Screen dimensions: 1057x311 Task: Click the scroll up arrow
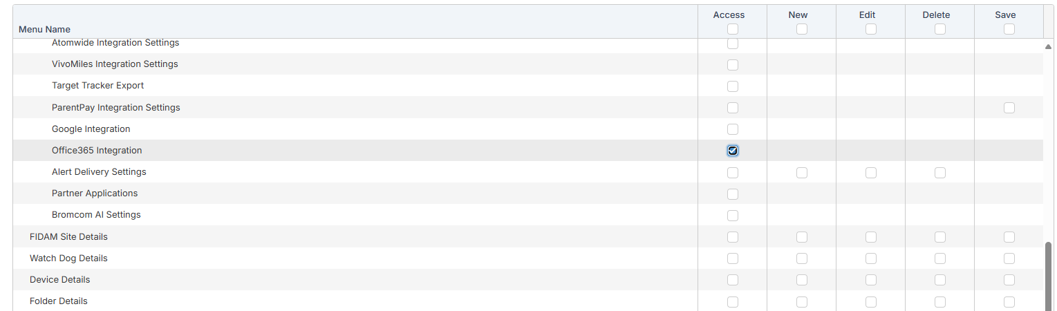(x=1049, y=46)
